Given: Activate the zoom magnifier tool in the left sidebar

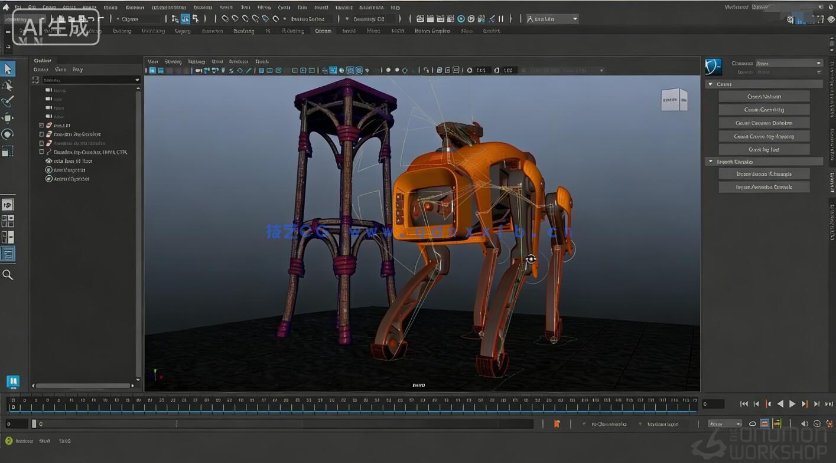Looking at the screenshot, I should click(8, 274).
